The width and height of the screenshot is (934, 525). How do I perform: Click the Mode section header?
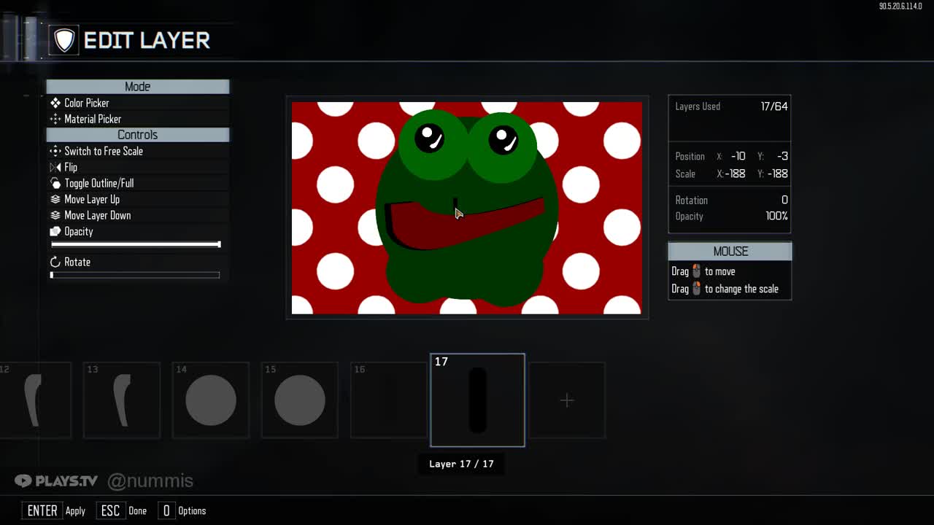click(x=138, y=87)
